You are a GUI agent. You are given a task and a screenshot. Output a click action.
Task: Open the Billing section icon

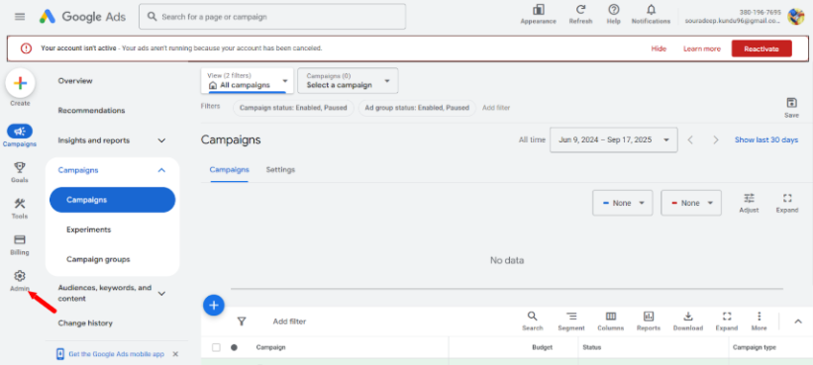click(20, 239)
